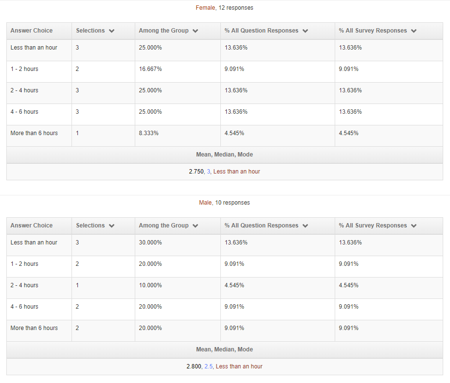Click Selections sort arrow in Female table
This screenshot has height=383, width=450.
click(x=111, y=31)
